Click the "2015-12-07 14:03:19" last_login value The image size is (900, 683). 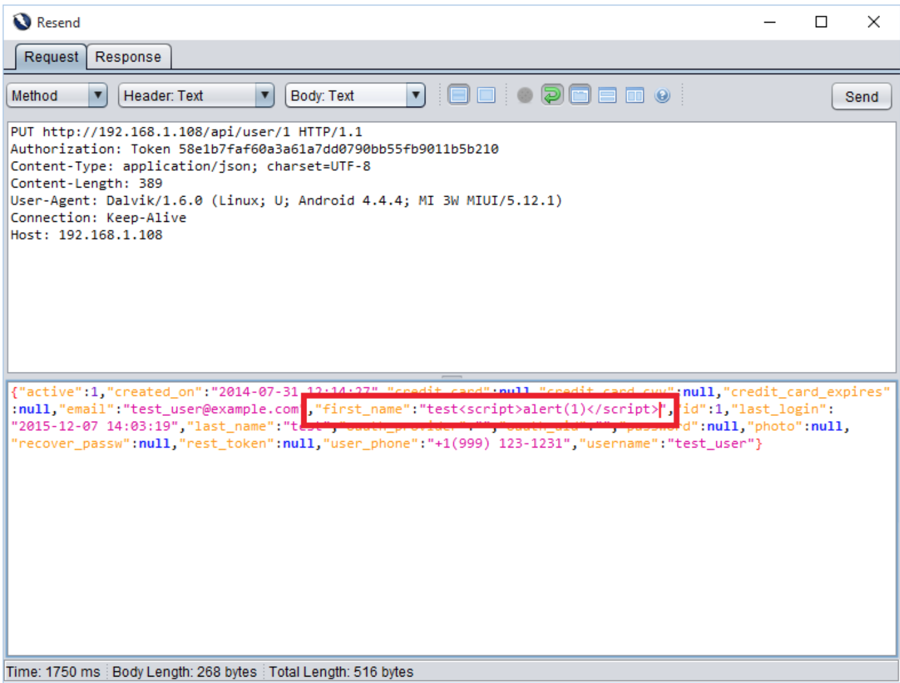pyautogui.click(x=94, y=426)
